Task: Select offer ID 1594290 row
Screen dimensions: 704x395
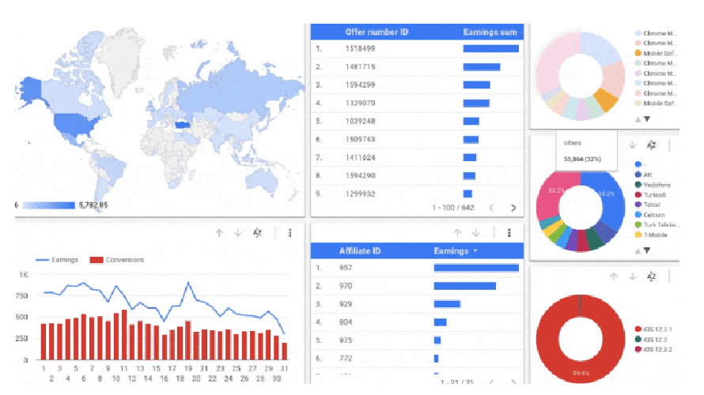Action: [417, 175]
